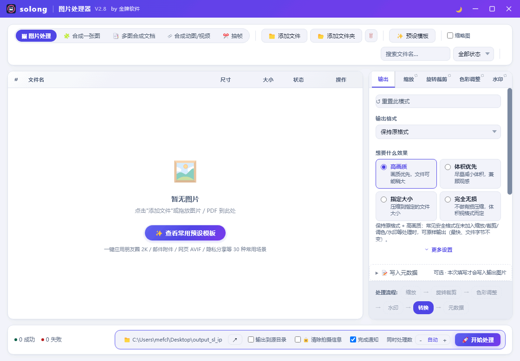The height and width of the screenshot is (361, 520).
Task: Click the red trash clear-list icon
Action: [371, 36]
